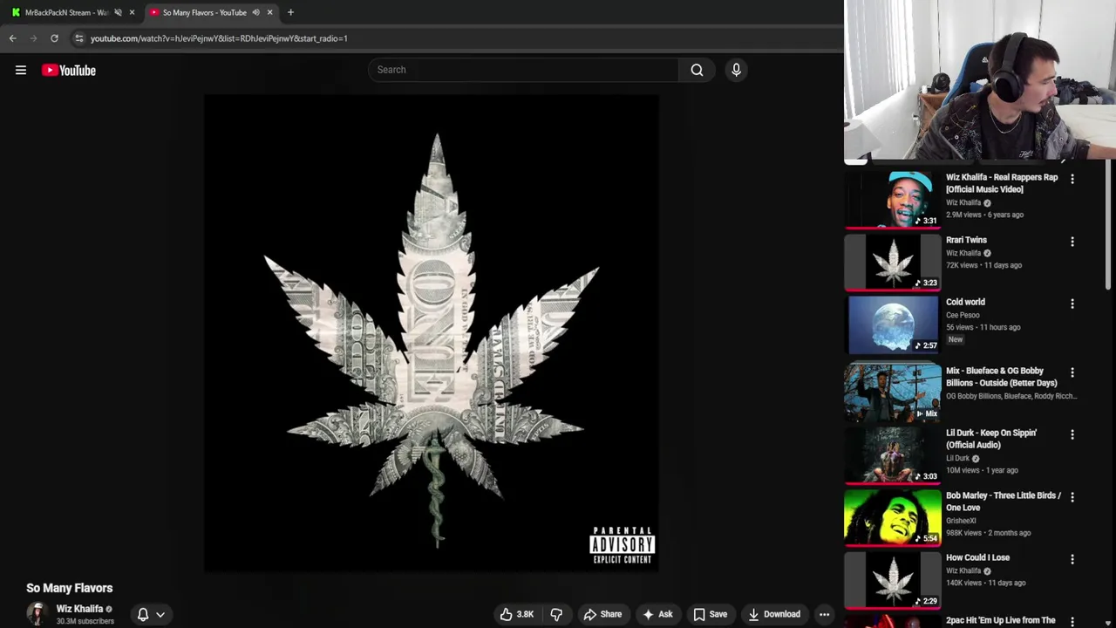Click the Lil Durk channel name
This screenshot has height=628, width=1116.
click(957, 458)
